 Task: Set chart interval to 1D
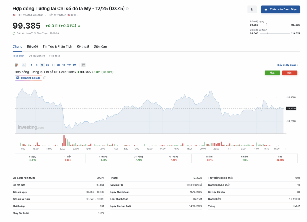tap(64, 65)
